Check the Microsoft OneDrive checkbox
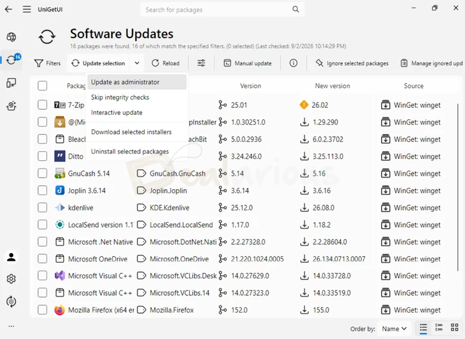Image resolution: width=465 pixels, height=339 pixels. point(43,259)
